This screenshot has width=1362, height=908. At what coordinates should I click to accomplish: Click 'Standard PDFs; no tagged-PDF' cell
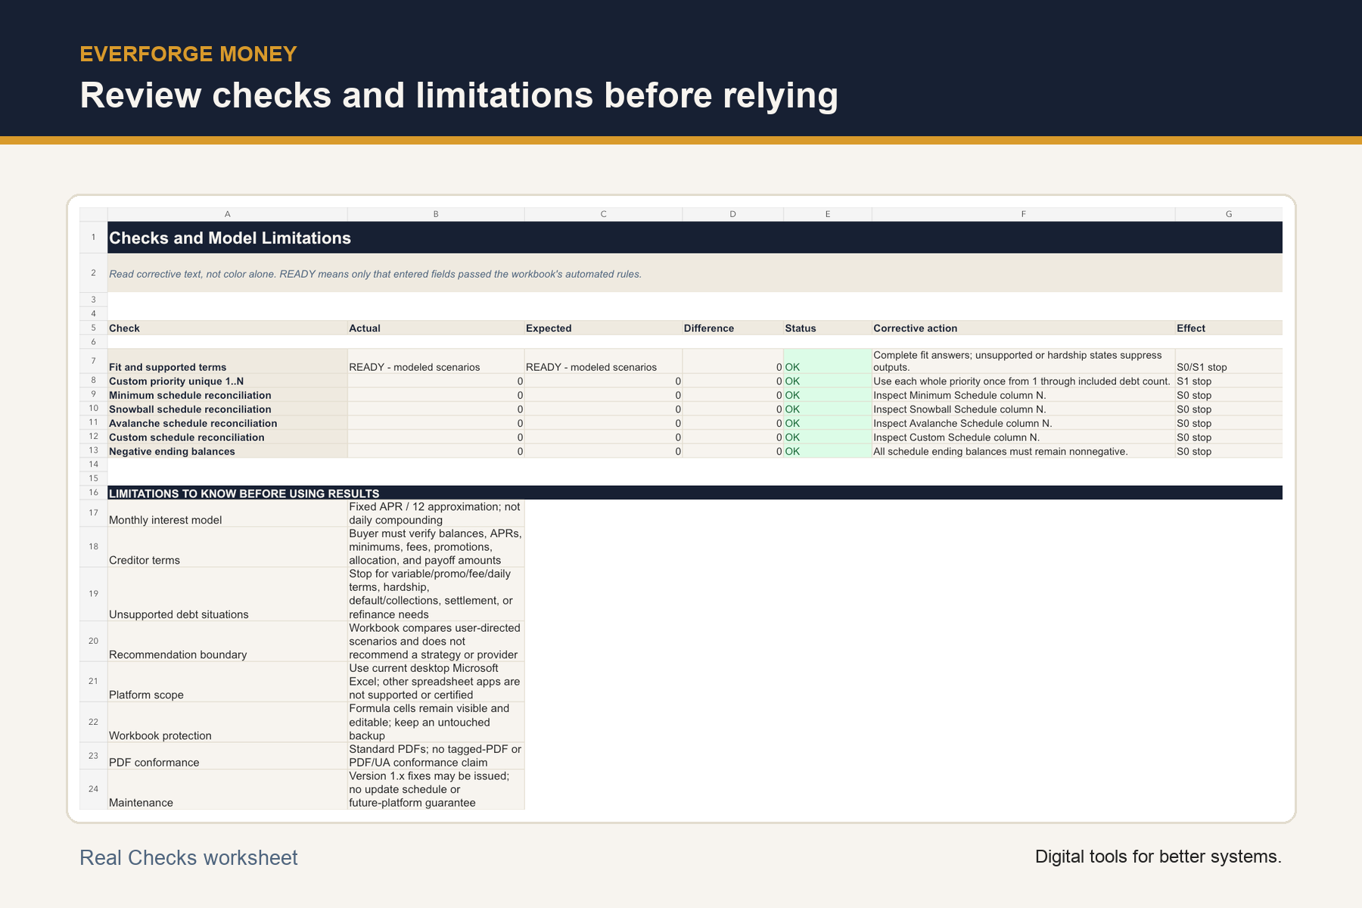tap(436, 755)
